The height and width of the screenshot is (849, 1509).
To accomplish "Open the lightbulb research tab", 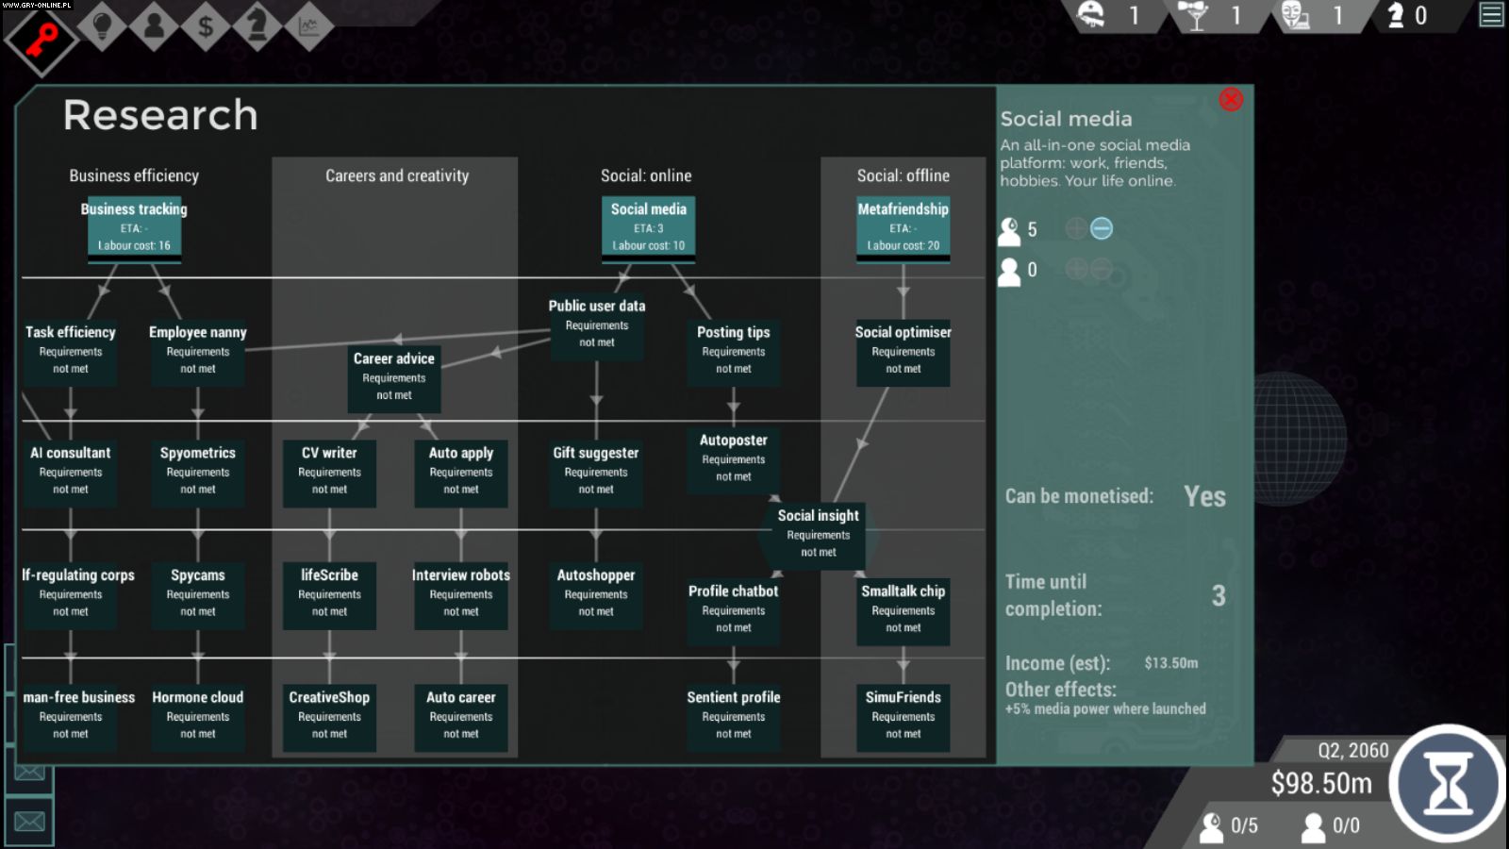I will click(103, 25).
